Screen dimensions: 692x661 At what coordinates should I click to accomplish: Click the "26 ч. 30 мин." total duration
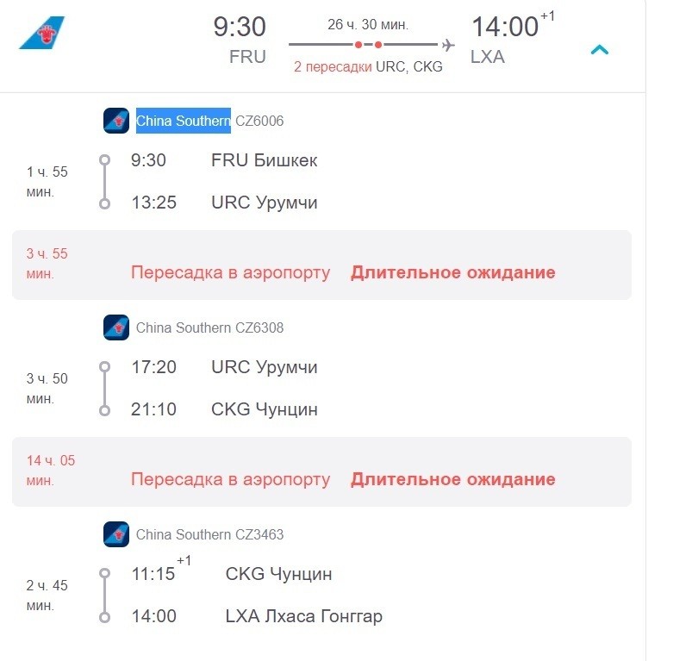[368, 23]
